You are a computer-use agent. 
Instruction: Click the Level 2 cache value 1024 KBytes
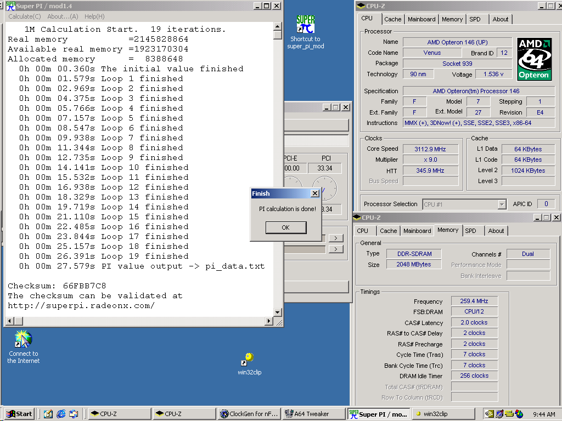pos(528,170)
